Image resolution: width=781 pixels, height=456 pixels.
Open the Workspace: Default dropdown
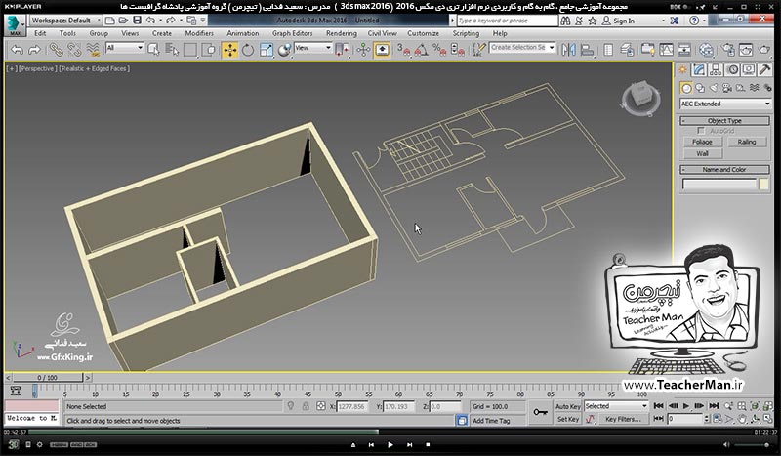click(x=65, y=21)
